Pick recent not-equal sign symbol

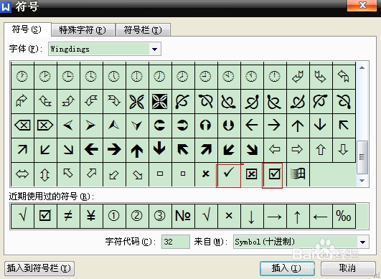68,216
